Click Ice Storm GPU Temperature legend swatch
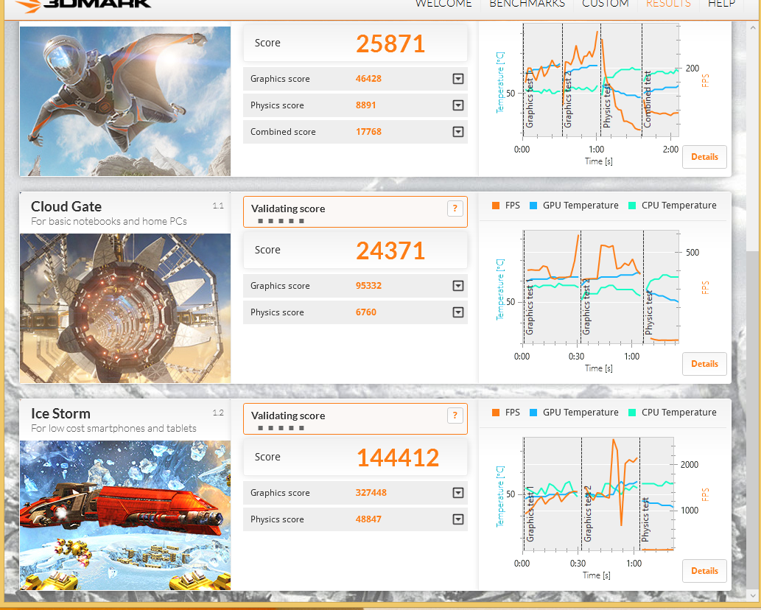 533,413
